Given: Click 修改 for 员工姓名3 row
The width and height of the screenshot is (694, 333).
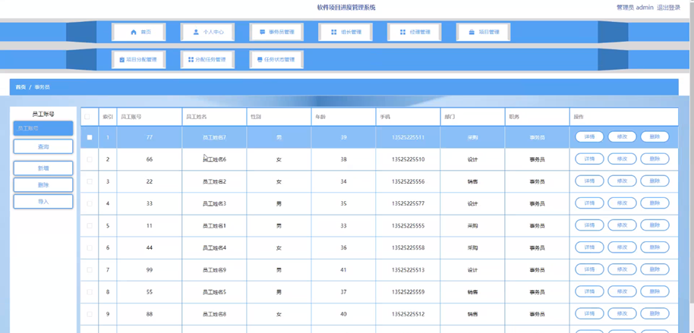Looking at the screenshot, I should coord(623,203).
